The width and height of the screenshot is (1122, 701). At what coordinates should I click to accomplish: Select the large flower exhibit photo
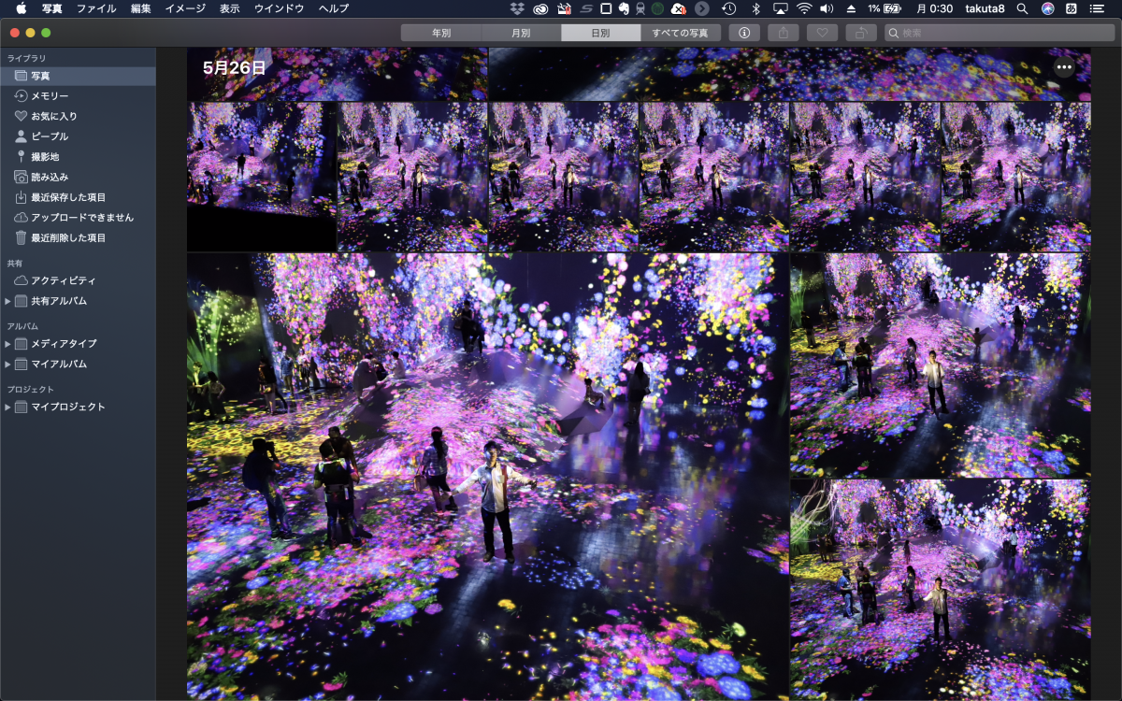pos(487,476)
